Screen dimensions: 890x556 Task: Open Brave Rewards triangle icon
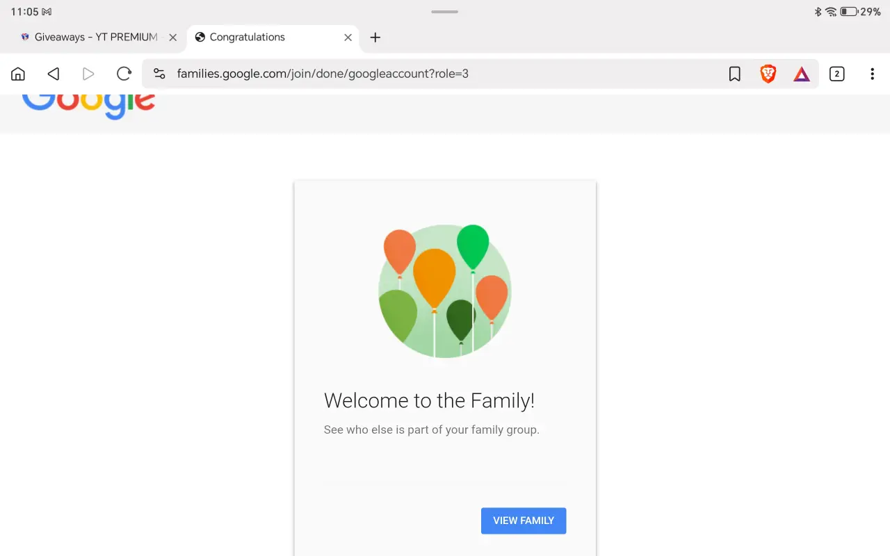point(802,74)
